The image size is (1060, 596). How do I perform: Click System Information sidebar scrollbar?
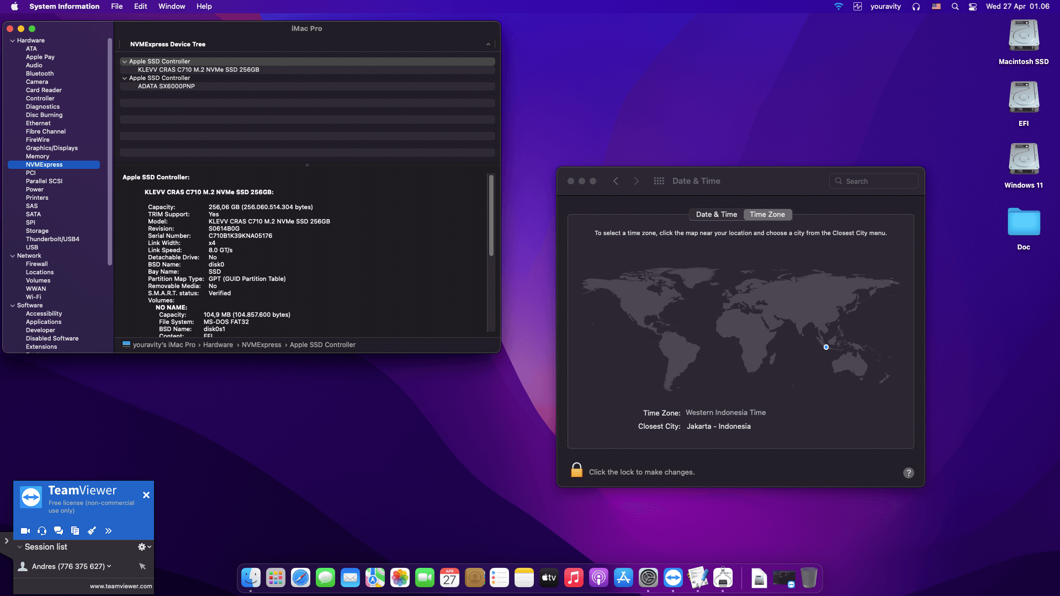tap(110, 152)
